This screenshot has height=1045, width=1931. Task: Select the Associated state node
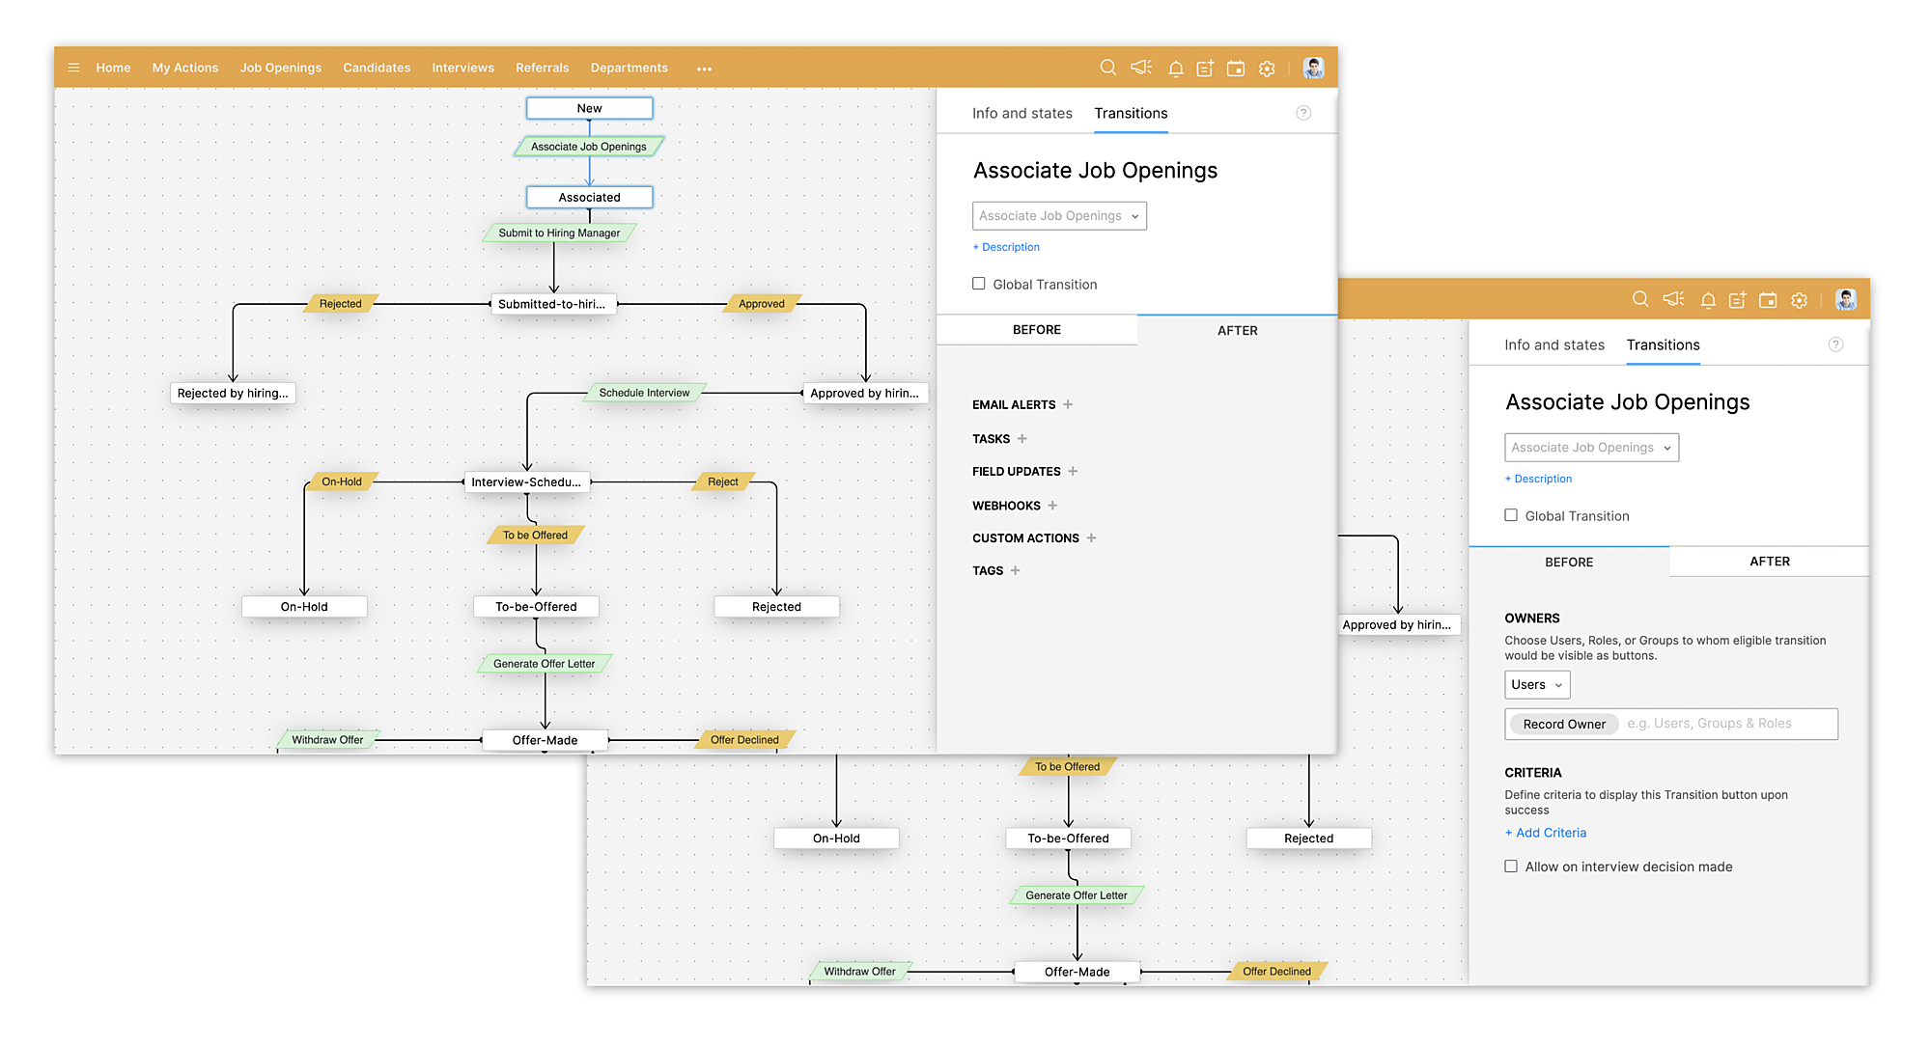(x=589, y=197)
